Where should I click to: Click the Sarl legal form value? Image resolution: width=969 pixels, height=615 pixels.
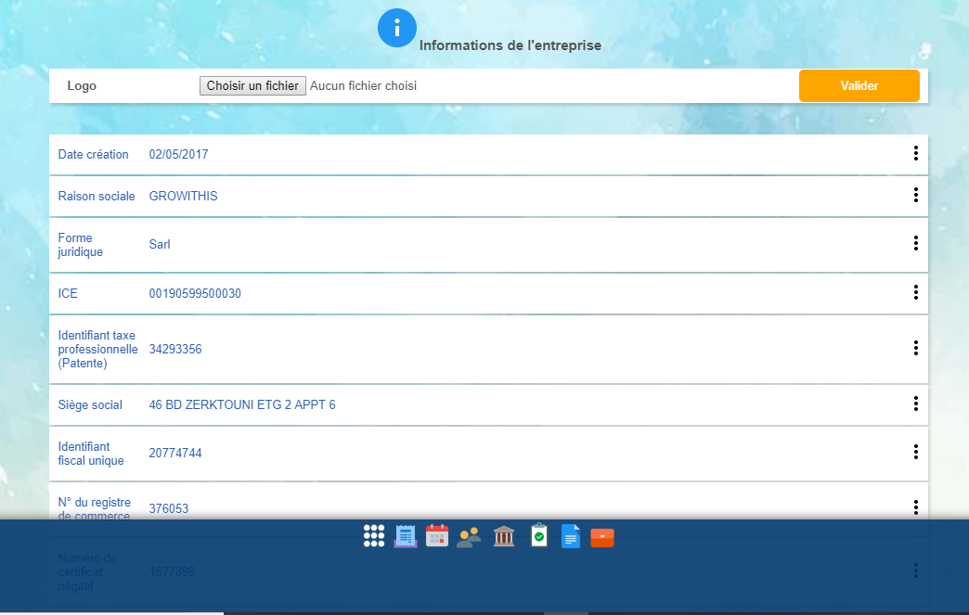[x=160, y=245]
